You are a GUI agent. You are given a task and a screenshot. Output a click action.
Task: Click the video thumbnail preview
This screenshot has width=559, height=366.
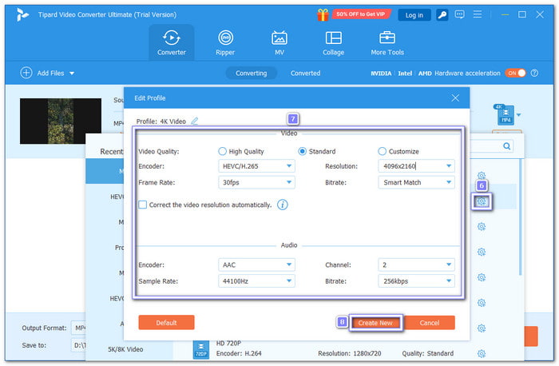click(x=61, y=121)
